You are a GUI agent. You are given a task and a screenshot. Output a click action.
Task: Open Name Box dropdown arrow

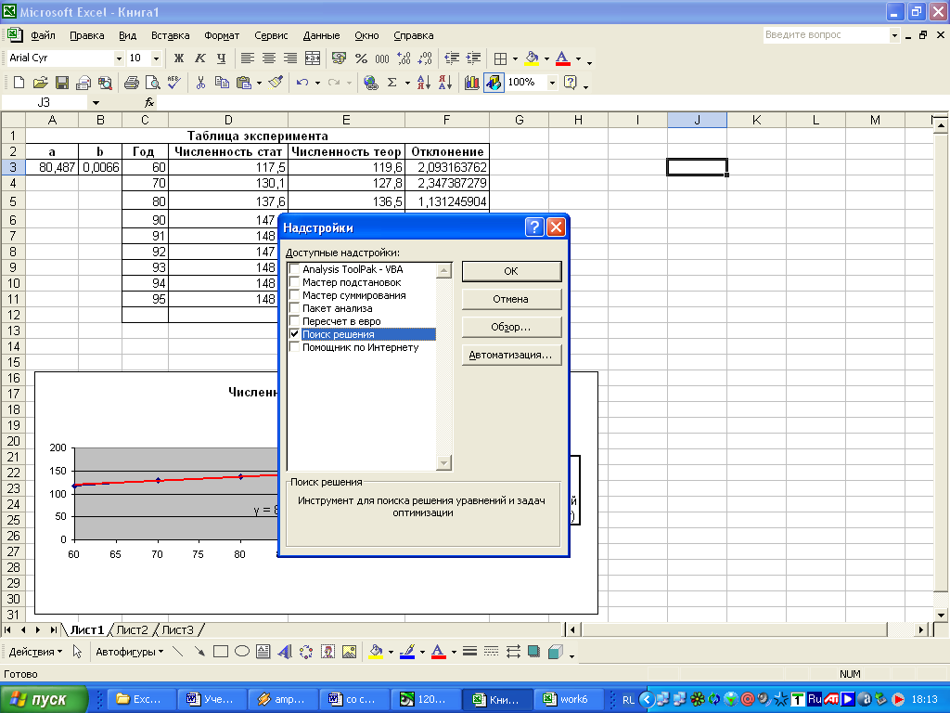coord(96,102)
